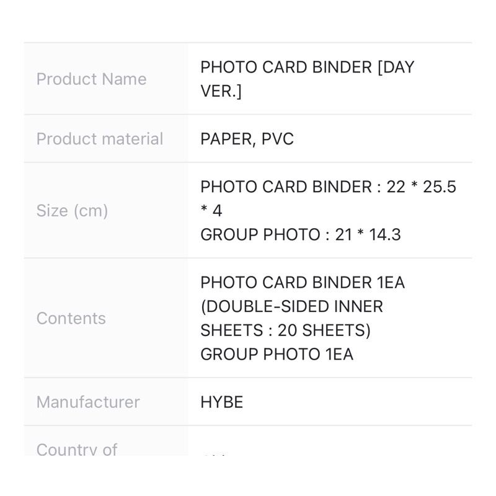The height and width of the screenshot is (496, 496).
Task: Click the Size (cm) label
Action: (72, 211)
